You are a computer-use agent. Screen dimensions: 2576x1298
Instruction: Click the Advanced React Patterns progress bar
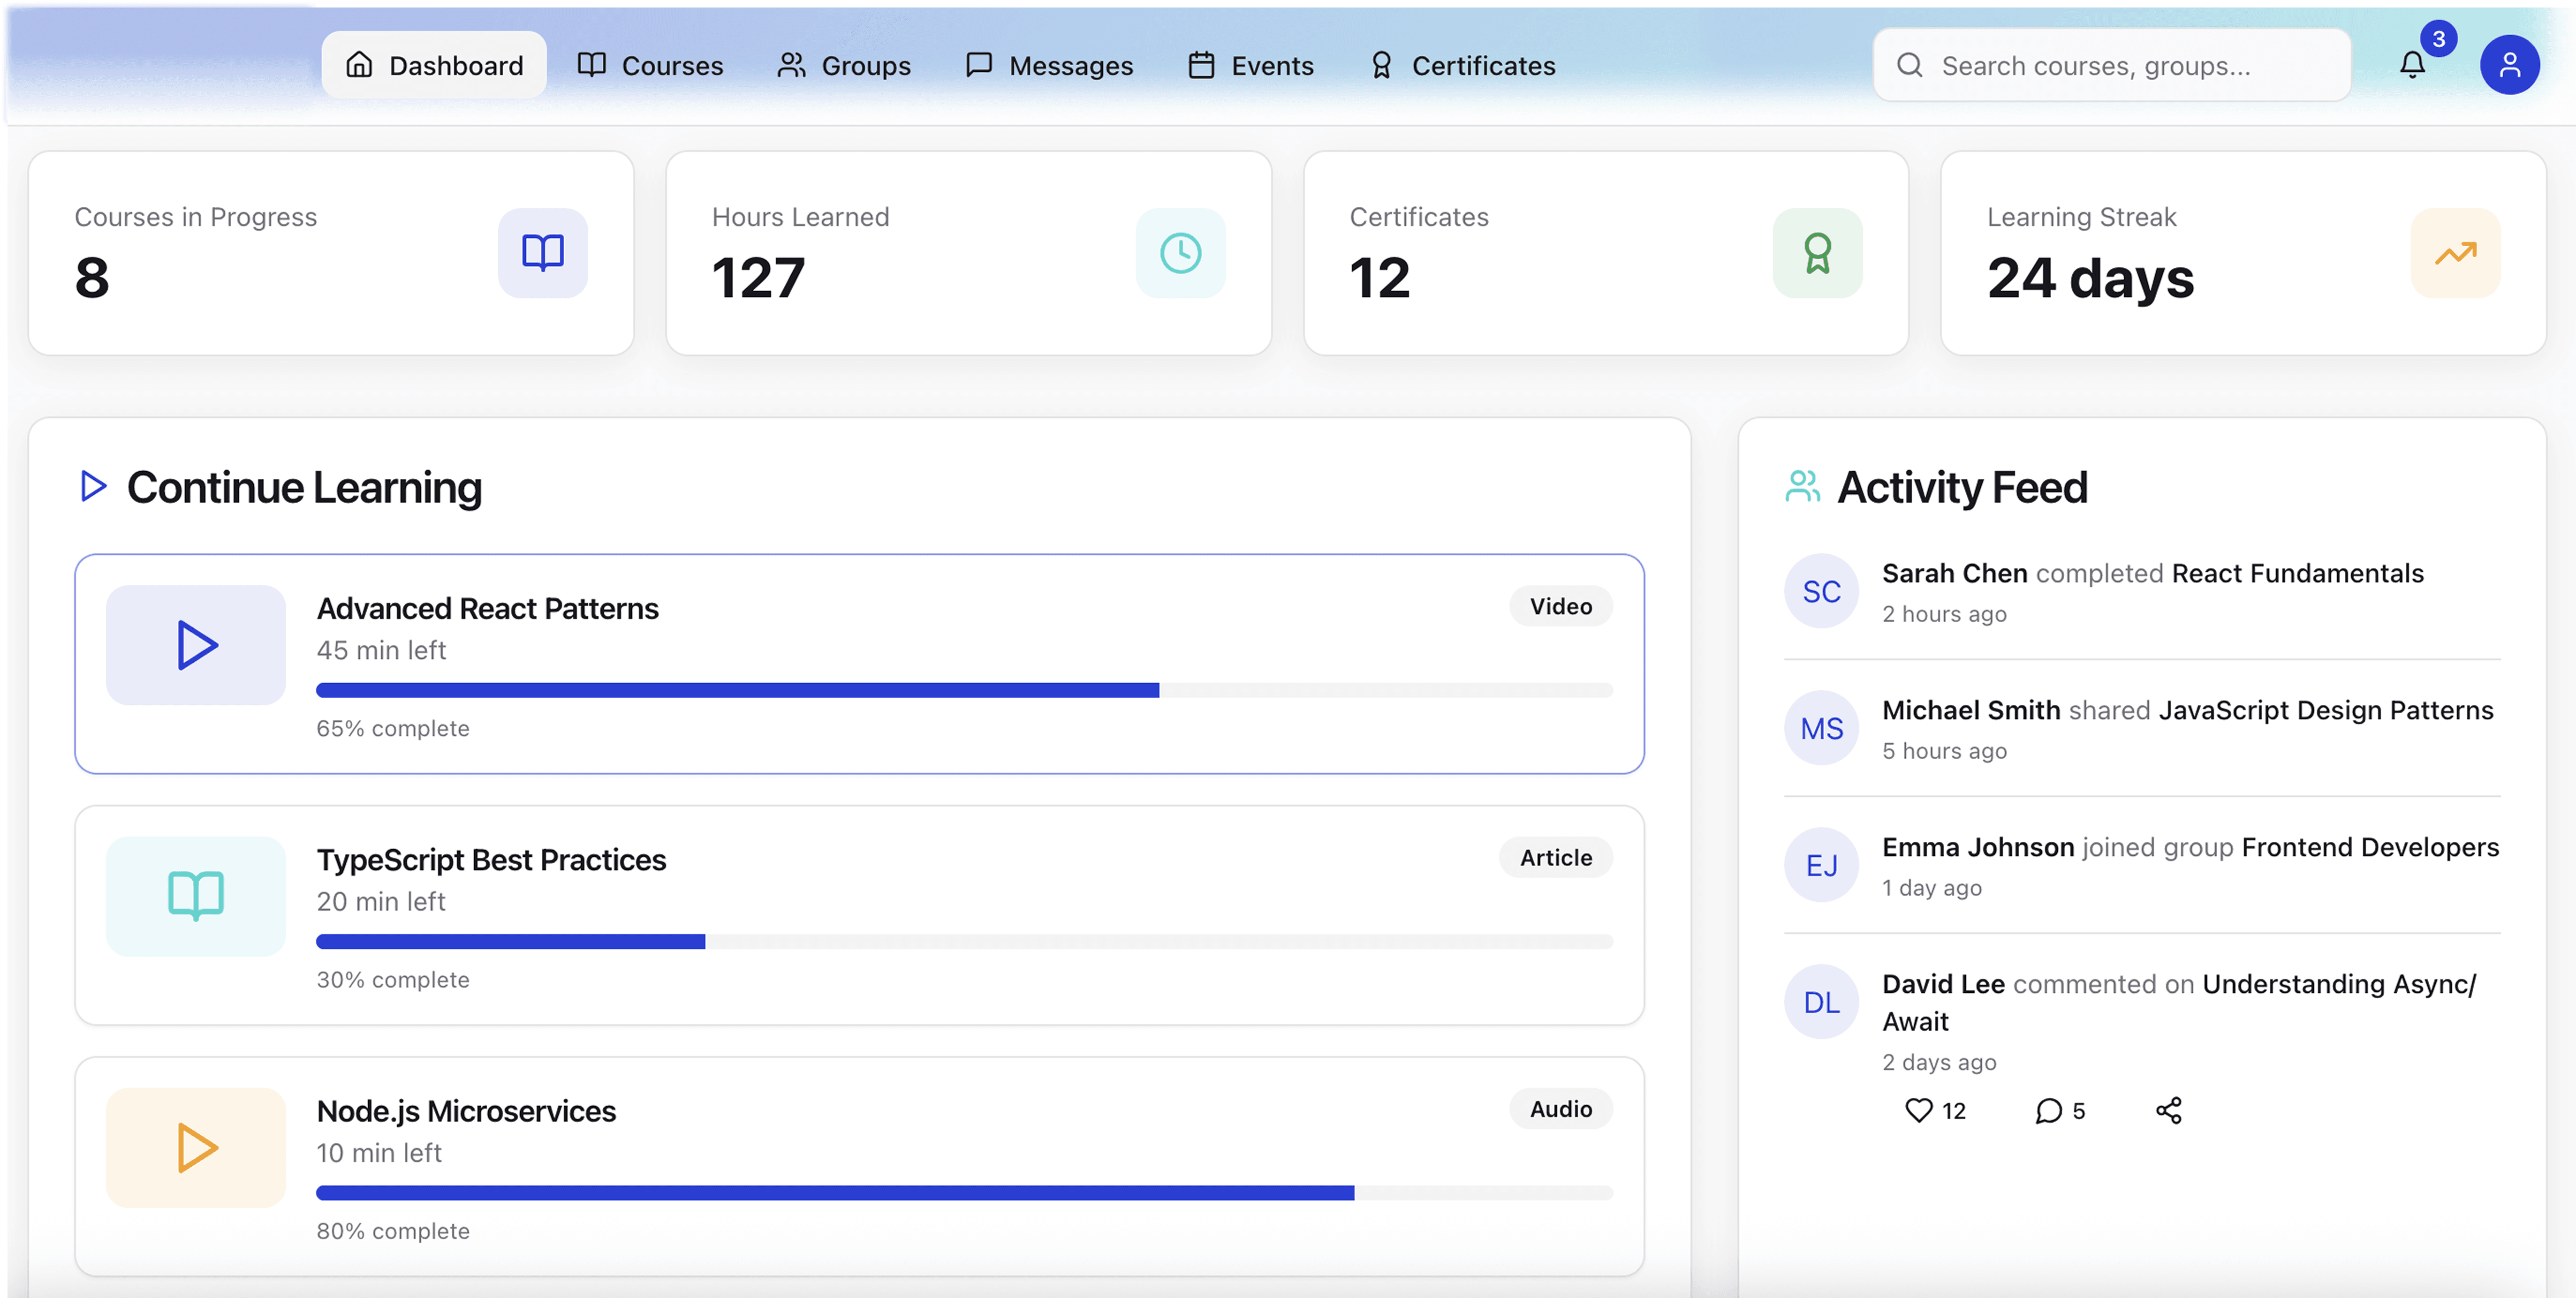(964, 690)
